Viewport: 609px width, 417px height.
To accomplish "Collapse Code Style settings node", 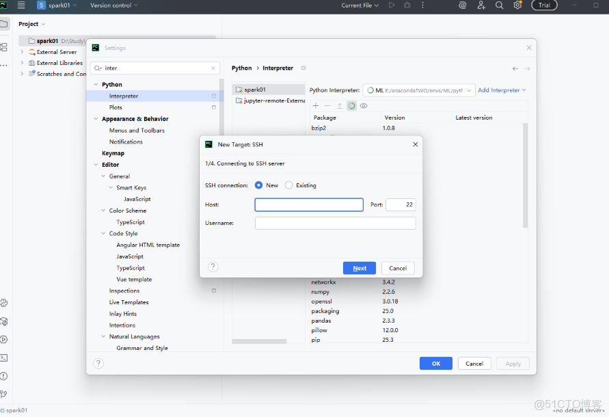I will tap(103, 234).
